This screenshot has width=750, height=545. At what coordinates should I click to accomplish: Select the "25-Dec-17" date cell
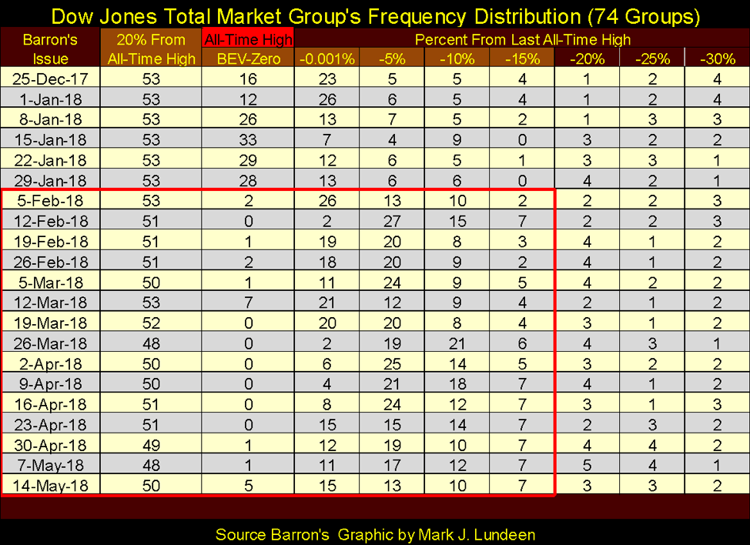click(50, 79)
